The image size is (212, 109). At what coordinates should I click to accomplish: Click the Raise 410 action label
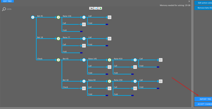click(x=118, y=59)
